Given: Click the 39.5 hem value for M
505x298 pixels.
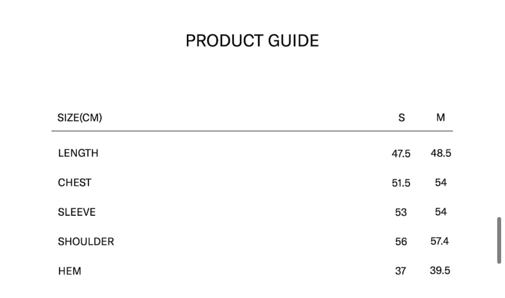Looking at the screenshot, I should [x=440, y=271].
